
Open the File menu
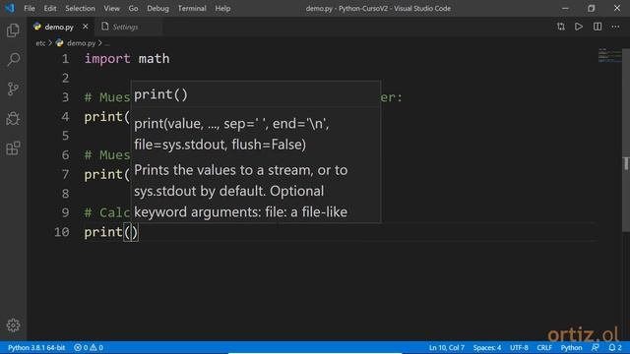tap(30, 9)
